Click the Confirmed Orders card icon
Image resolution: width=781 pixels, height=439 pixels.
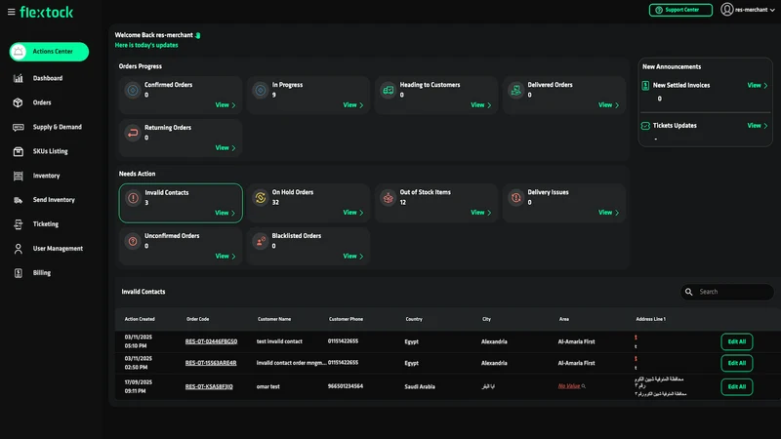[133, 90]
